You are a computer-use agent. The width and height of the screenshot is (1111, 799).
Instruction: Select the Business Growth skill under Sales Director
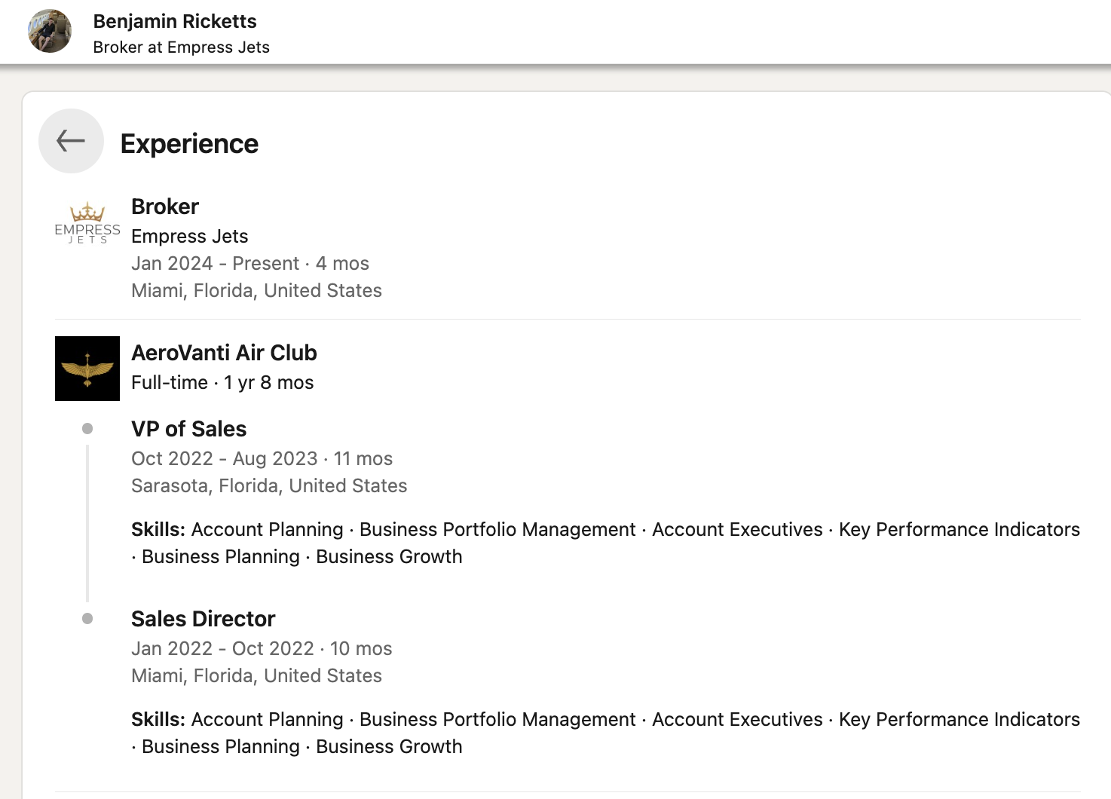pyautogui.click(x=388, y=746)
